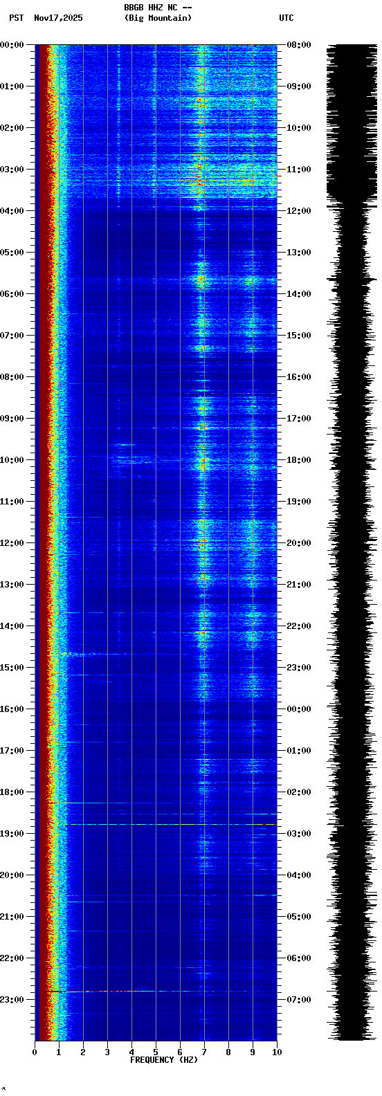Click the black seismogram waveform trace
Screen dimensions: 382x1096
(x=352, y=542)
